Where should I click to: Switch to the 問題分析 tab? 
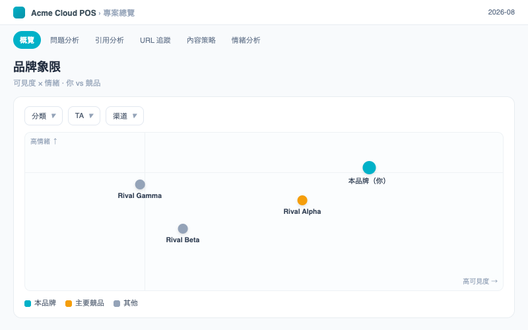65,40
